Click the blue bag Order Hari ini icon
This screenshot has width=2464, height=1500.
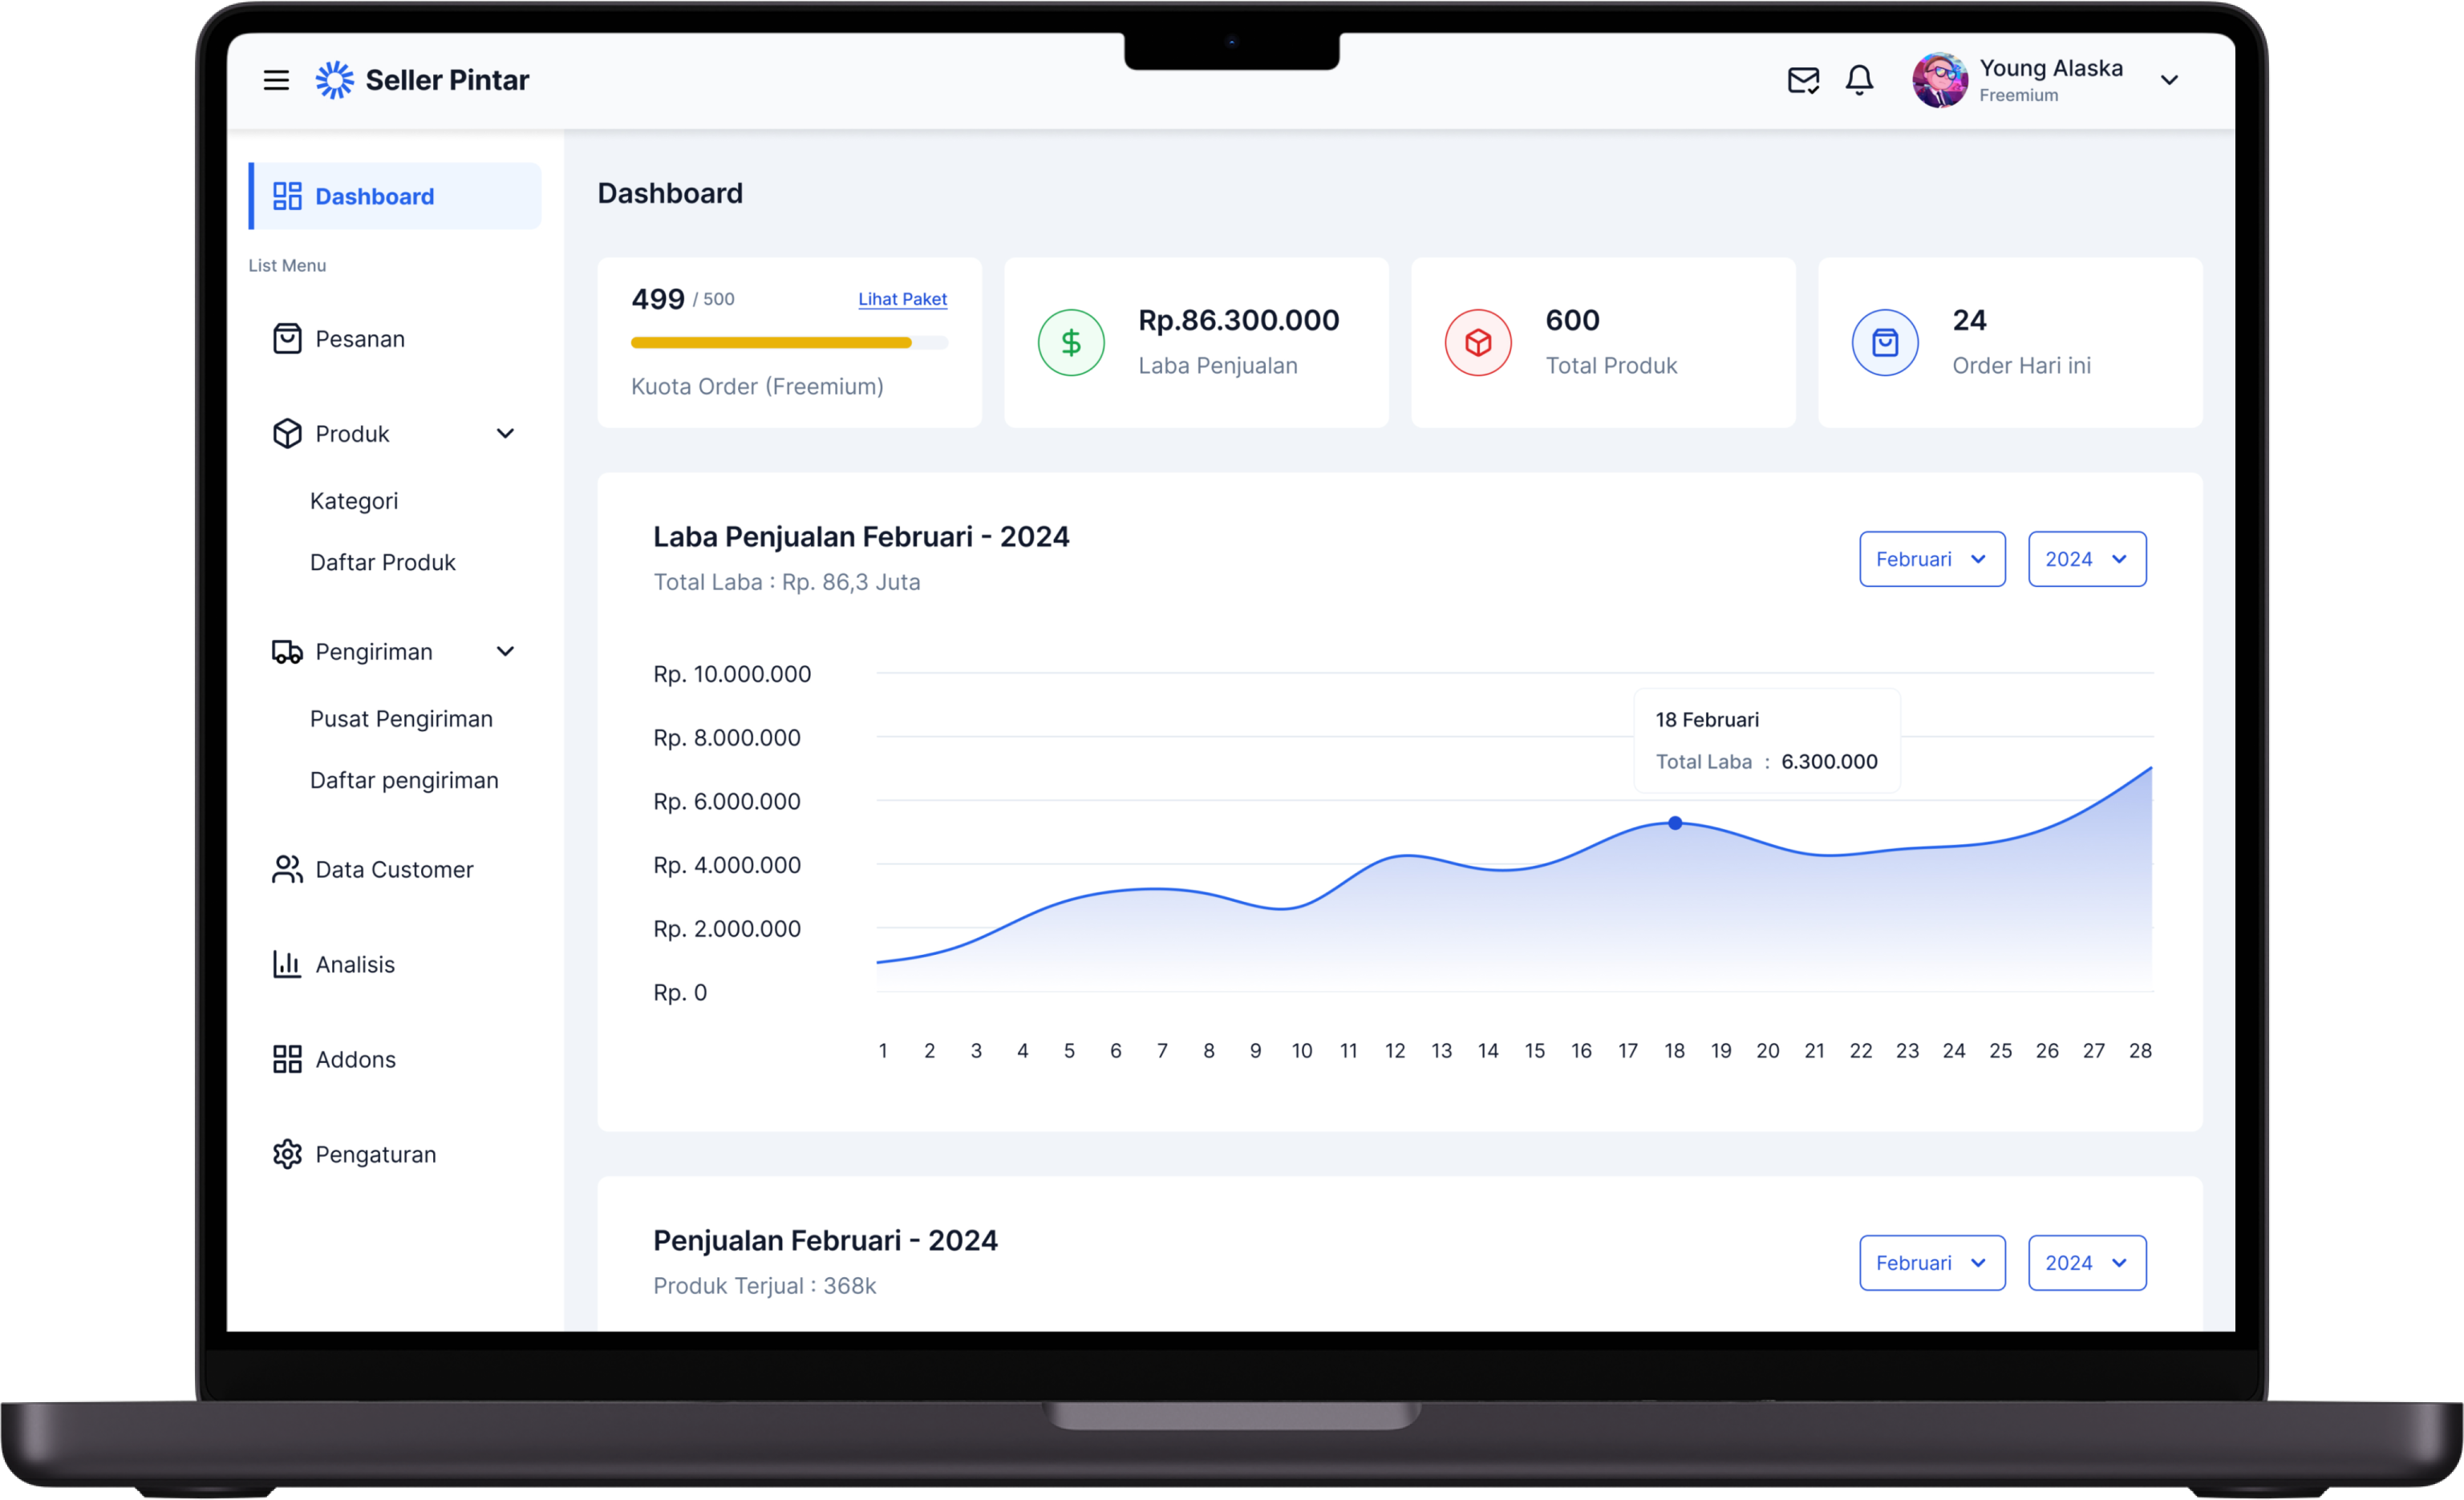click(1884, 343)
